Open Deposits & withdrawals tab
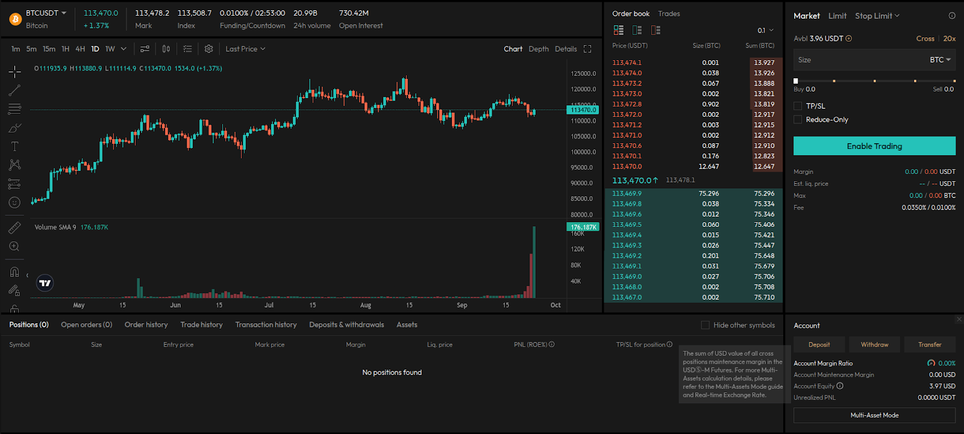Viewport: 964px width, 434px height. click(347, 324)
